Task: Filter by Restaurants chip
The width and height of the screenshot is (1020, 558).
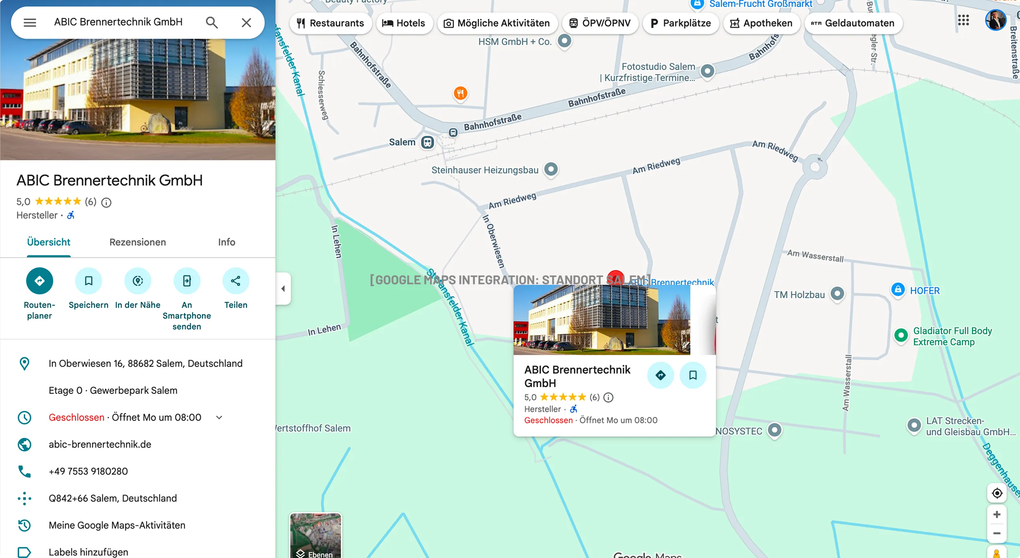Action: [330, 23]
